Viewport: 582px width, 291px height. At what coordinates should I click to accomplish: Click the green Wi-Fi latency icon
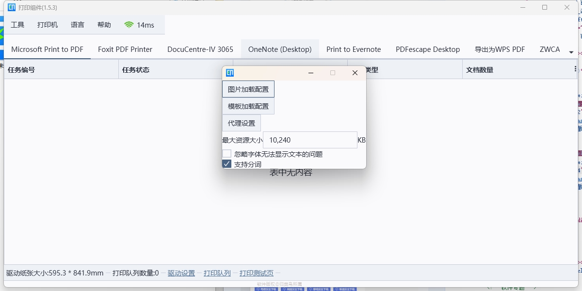[129, 25]
